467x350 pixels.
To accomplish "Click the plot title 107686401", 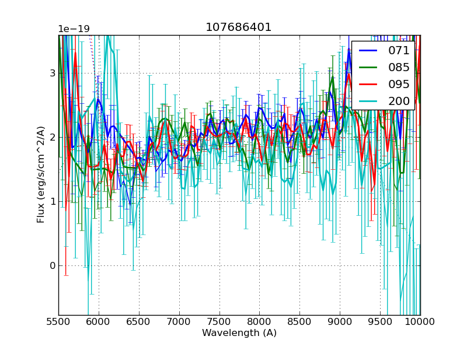I will point(238,27).
